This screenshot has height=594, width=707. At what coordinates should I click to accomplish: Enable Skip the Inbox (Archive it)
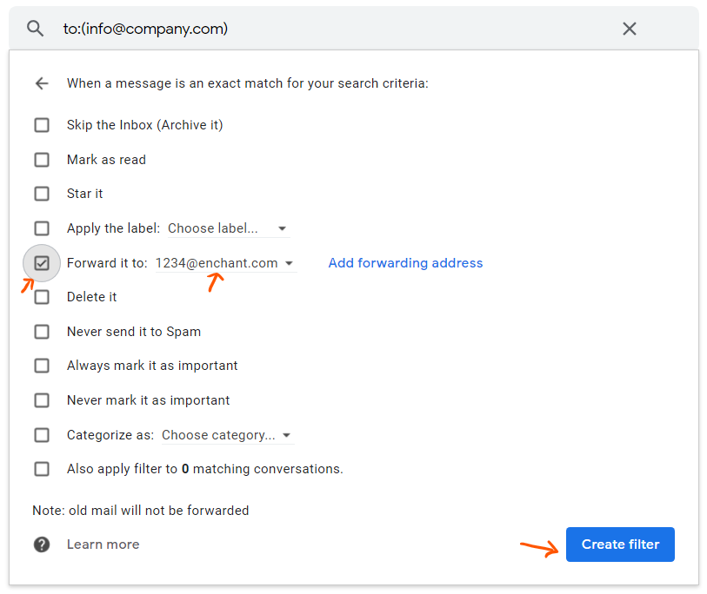[42, 125]
